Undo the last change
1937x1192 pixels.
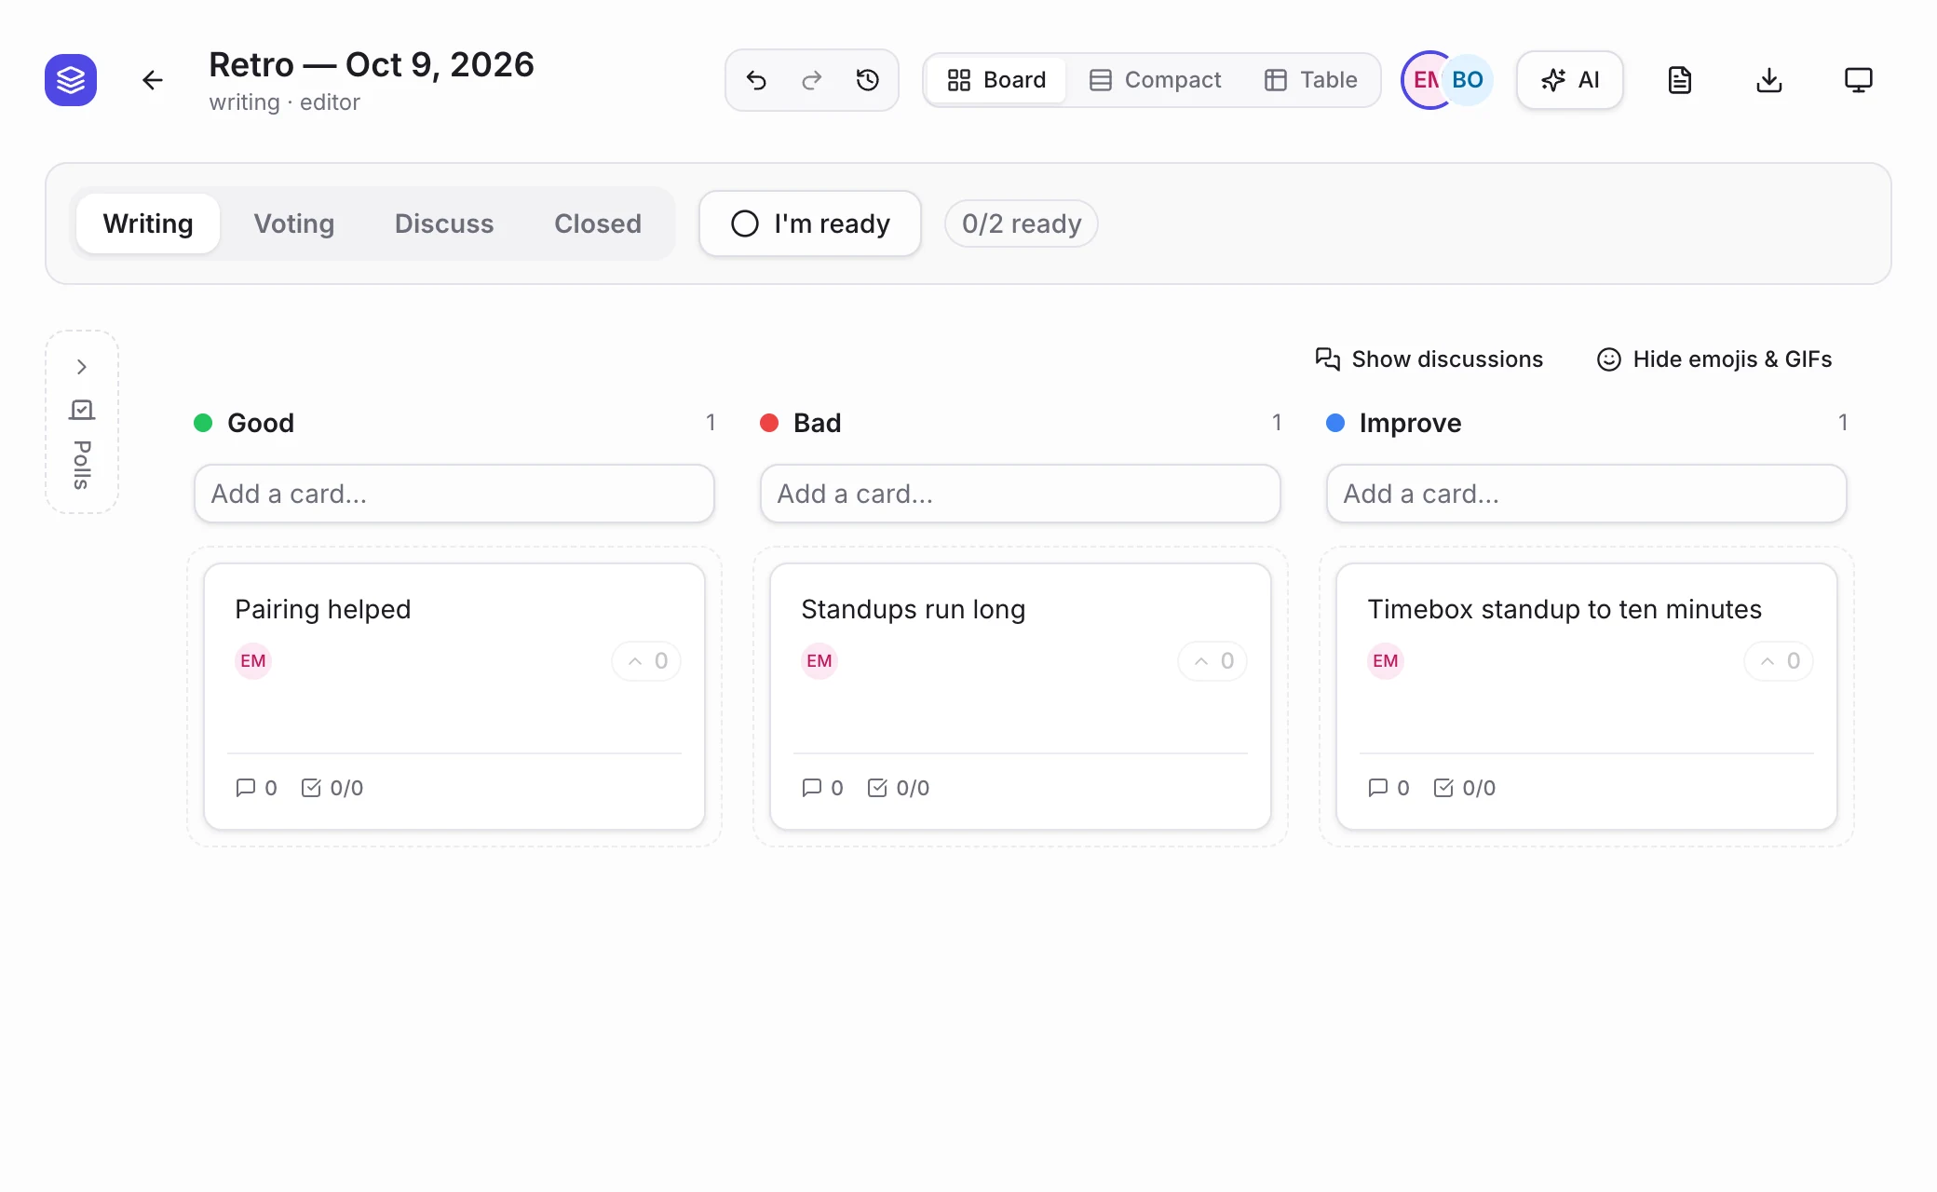(x=756, y=80)
